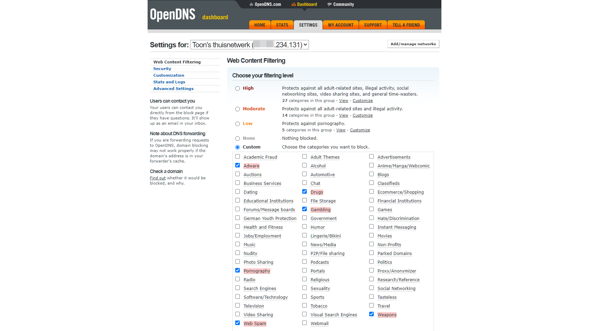Uncheck the Web Spam checkbox
Image resolution: width=589 pixels, height=331 pixels.
tap(238, 323)
